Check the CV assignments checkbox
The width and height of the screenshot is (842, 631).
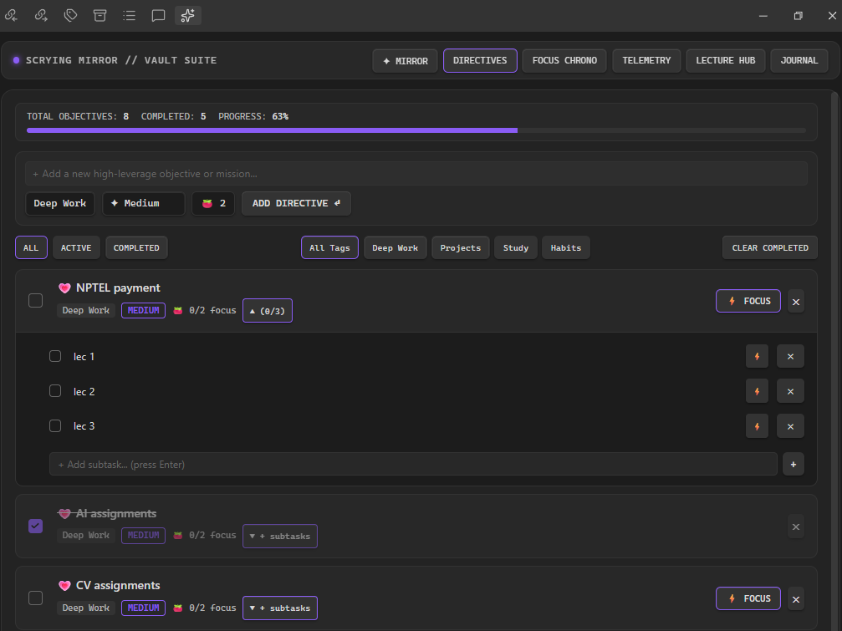(35, 598)
